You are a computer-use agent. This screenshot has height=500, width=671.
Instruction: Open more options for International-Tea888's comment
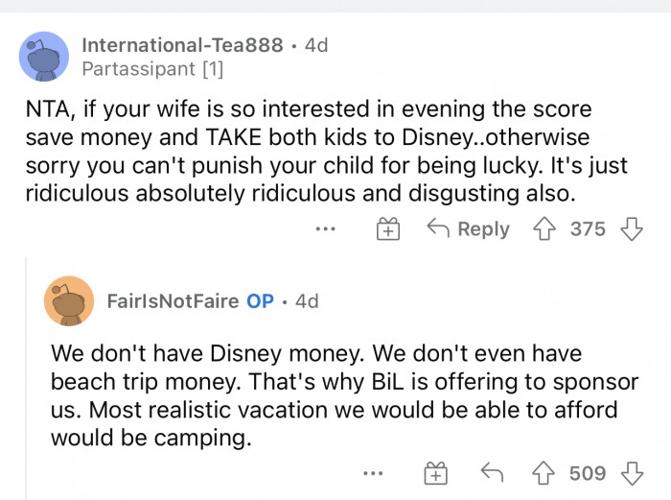(326, 229)
